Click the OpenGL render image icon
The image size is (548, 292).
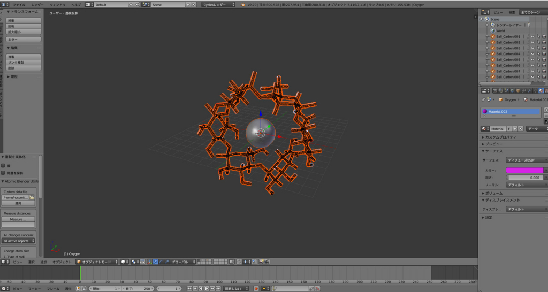(261, 262)
